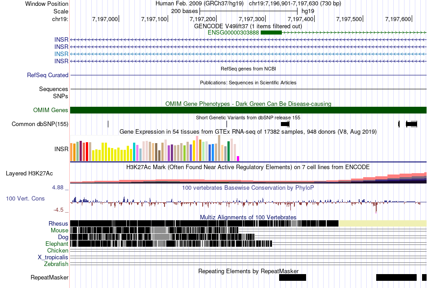The height and width of the screenshot is (288, 427).
Task: Click the Scale label in ruler
Action: tap(61, 11)
